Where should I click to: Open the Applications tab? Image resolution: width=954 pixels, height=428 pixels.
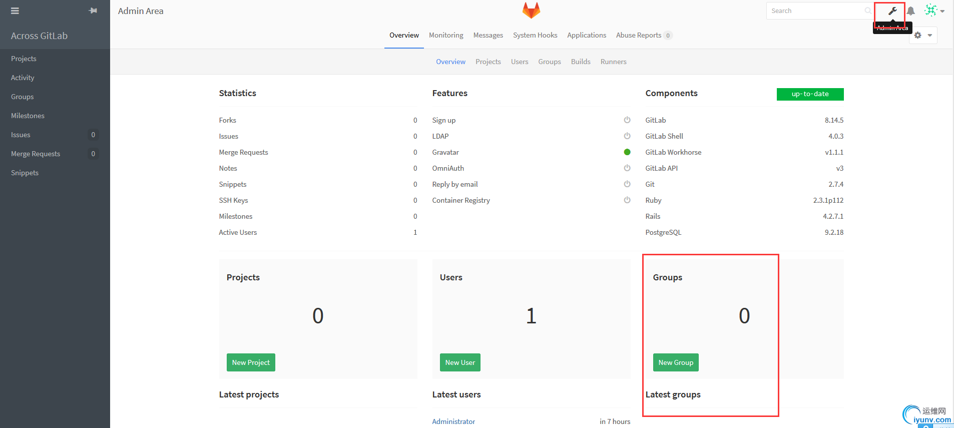[587, 35]
